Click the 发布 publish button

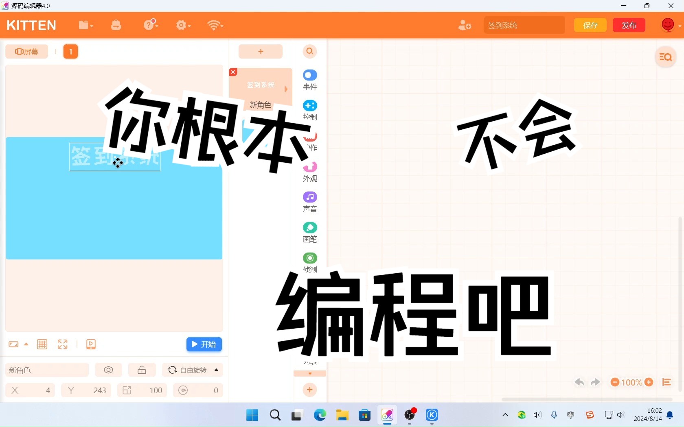(629, 25)
